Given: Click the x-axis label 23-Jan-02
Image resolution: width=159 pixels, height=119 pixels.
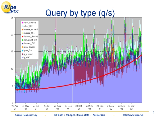Looking at the screenshot, I should click(x=111, y=108).
